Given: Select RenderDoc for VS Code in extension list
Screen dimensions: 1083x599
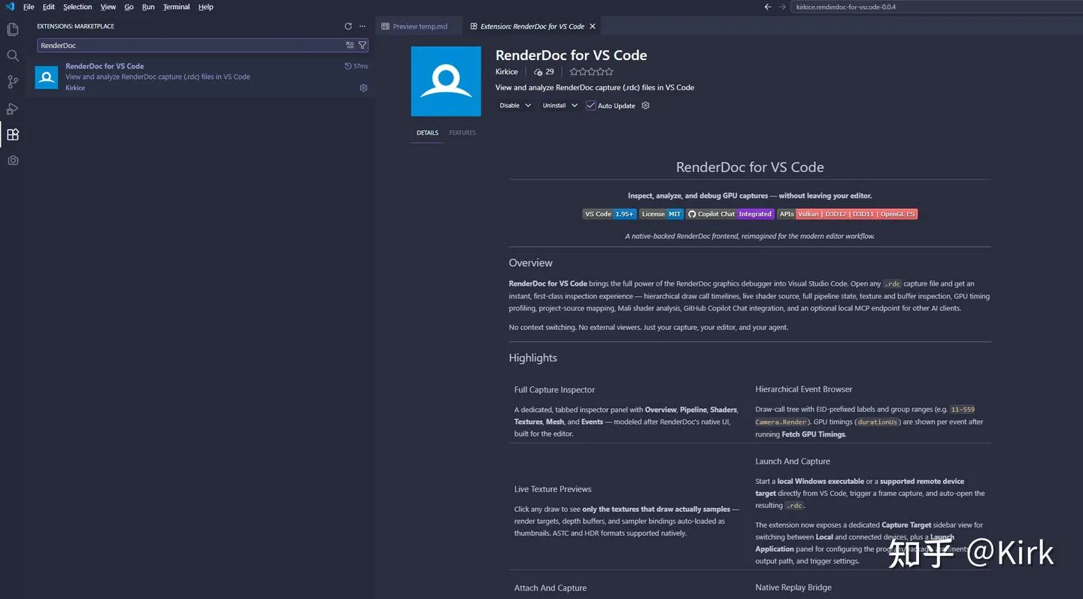Looking at the screenshot, I should coord(202,77).
